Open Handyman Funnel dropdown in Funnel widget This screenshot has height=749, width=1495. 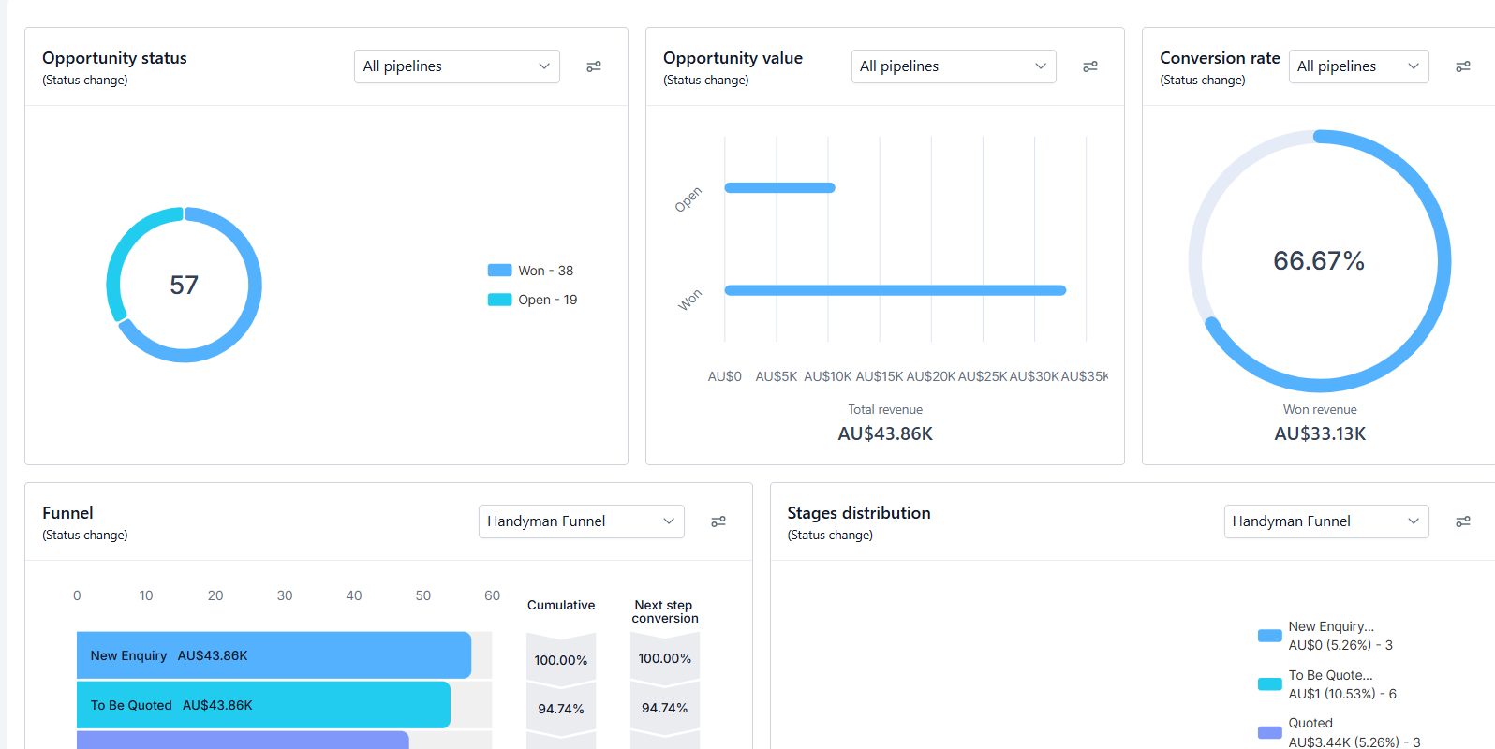(x=582, y=521)
